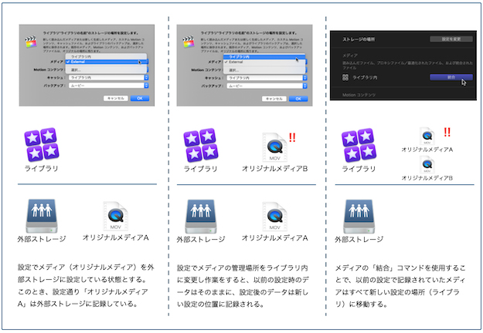This screenshot has width=483, height=333.
Task: Click OK in the left dialog
Action: pyautogui.click(x=139, y=99)
